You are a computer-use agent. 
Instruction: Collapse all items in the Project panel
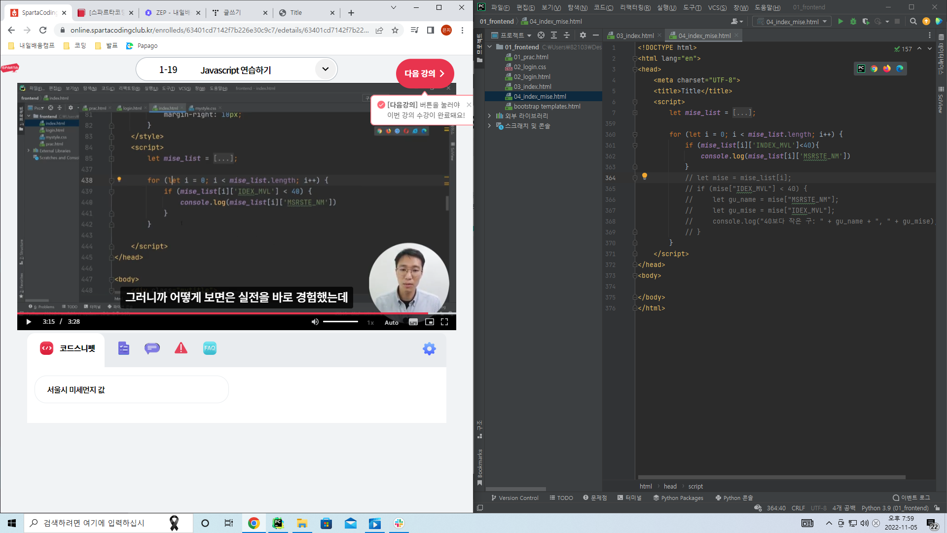(567, 35)
